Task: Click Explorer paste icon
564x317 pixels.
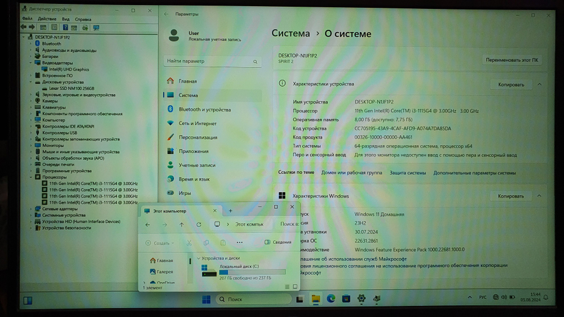Action: point(223,243)
